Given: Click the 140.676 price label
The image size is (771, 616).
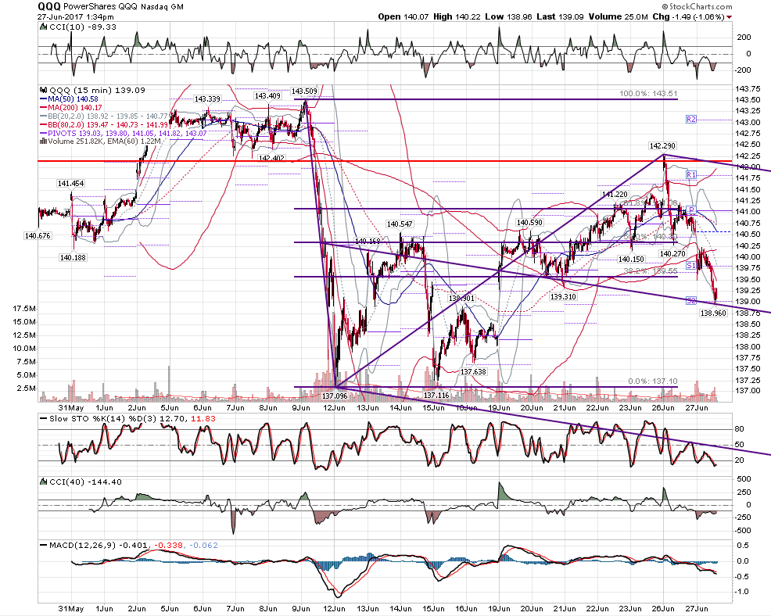Looking at the screenshot, I should 38,236.
